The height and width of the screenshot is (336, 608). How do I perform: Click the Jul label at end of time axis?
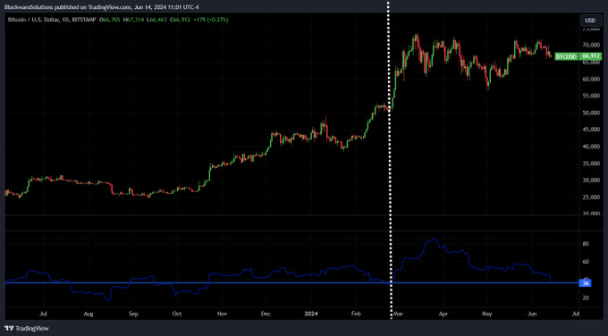click(x=576, y=314)
